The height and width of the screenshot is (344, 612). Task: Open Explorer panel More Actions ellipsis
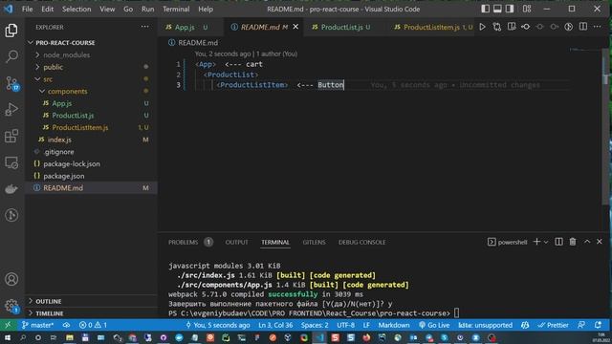point(144,27)
